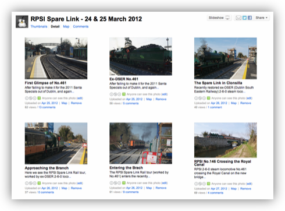Open the Royal Canal crossing photo thumbnail
The height and width of the screenshot is (211, 285).
pos(226,140)
